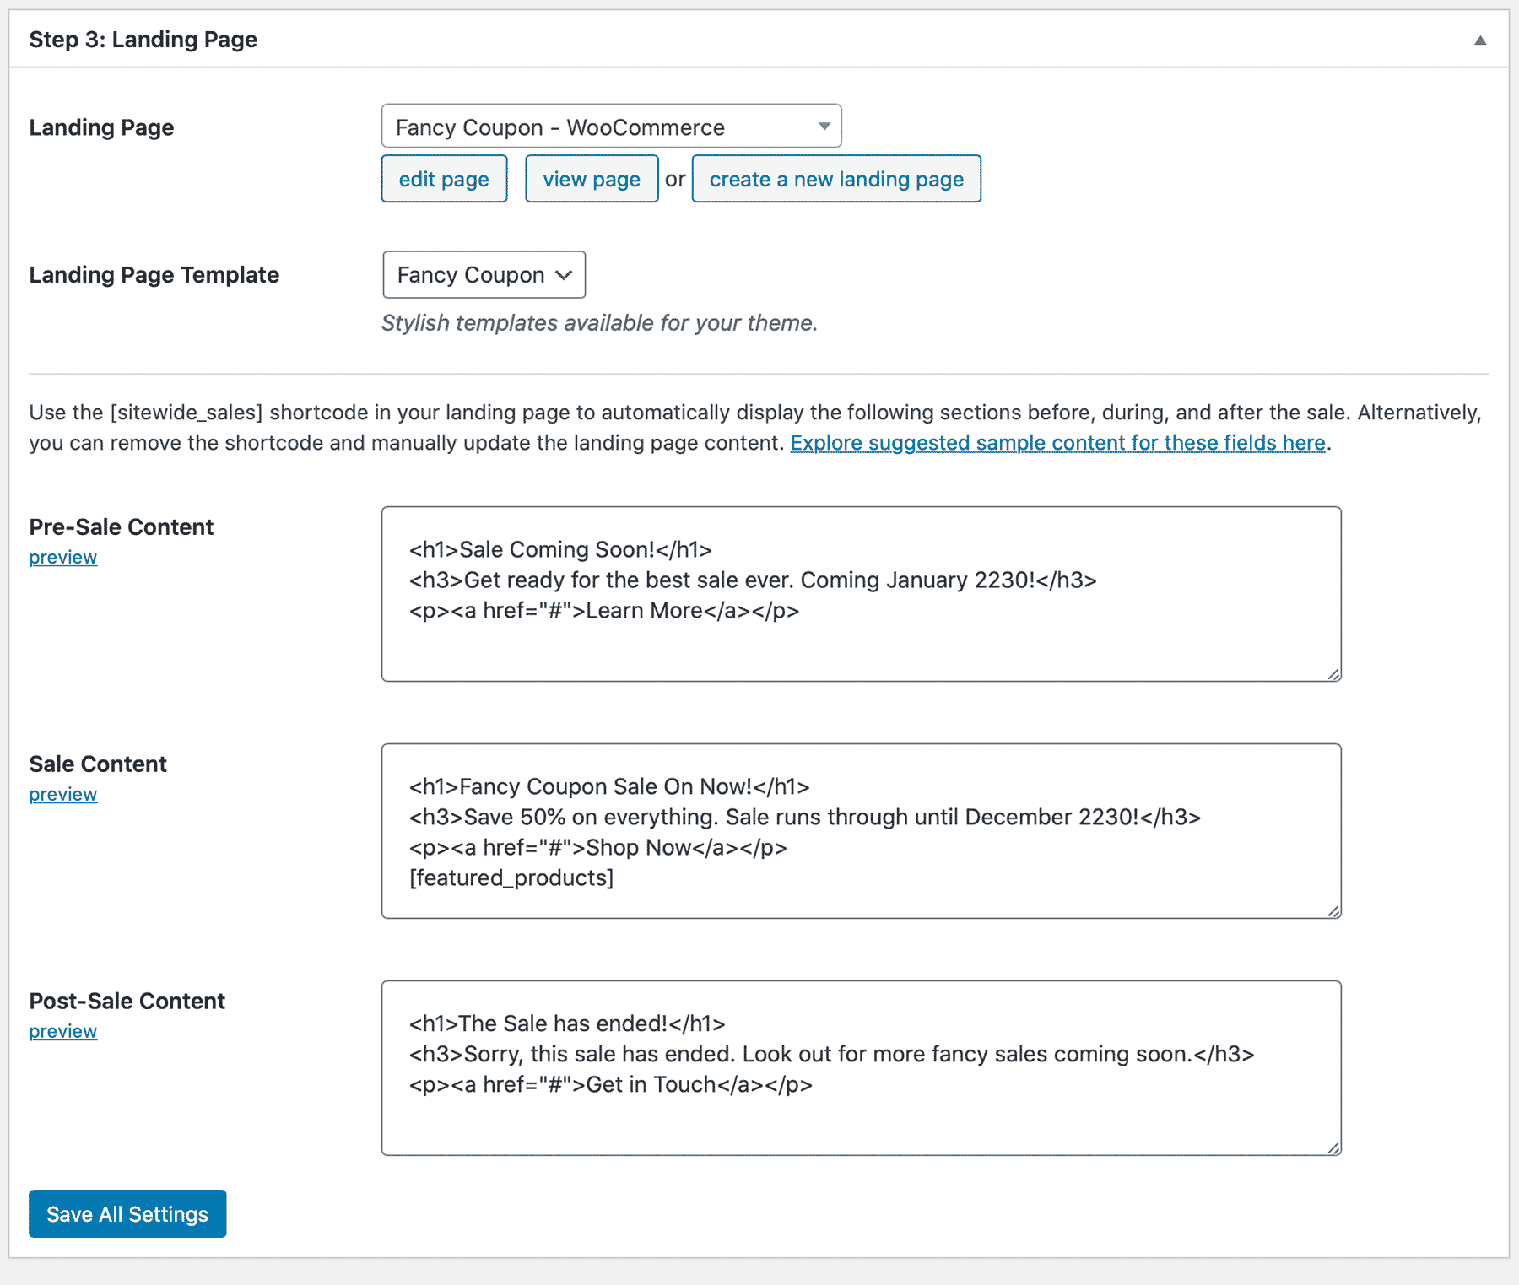Click the view page button
The width and height of the screenshot is (1519, 1285).
click(592, 179)
